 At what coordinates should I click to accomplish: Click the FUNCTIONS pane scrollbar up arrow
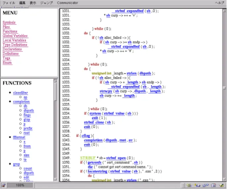pyautogui.click(x=55, y=81)
